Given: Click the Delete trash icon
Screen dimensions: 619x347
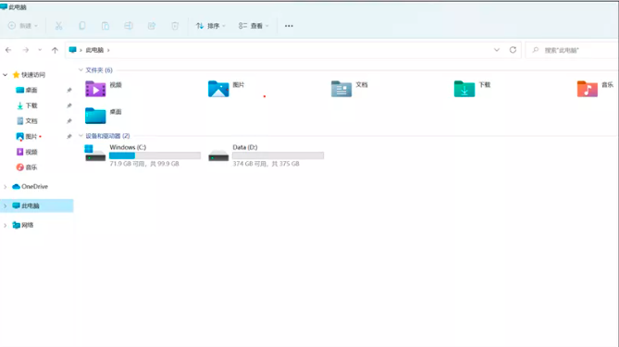Looking at the screenshot, I should [175, 26].
